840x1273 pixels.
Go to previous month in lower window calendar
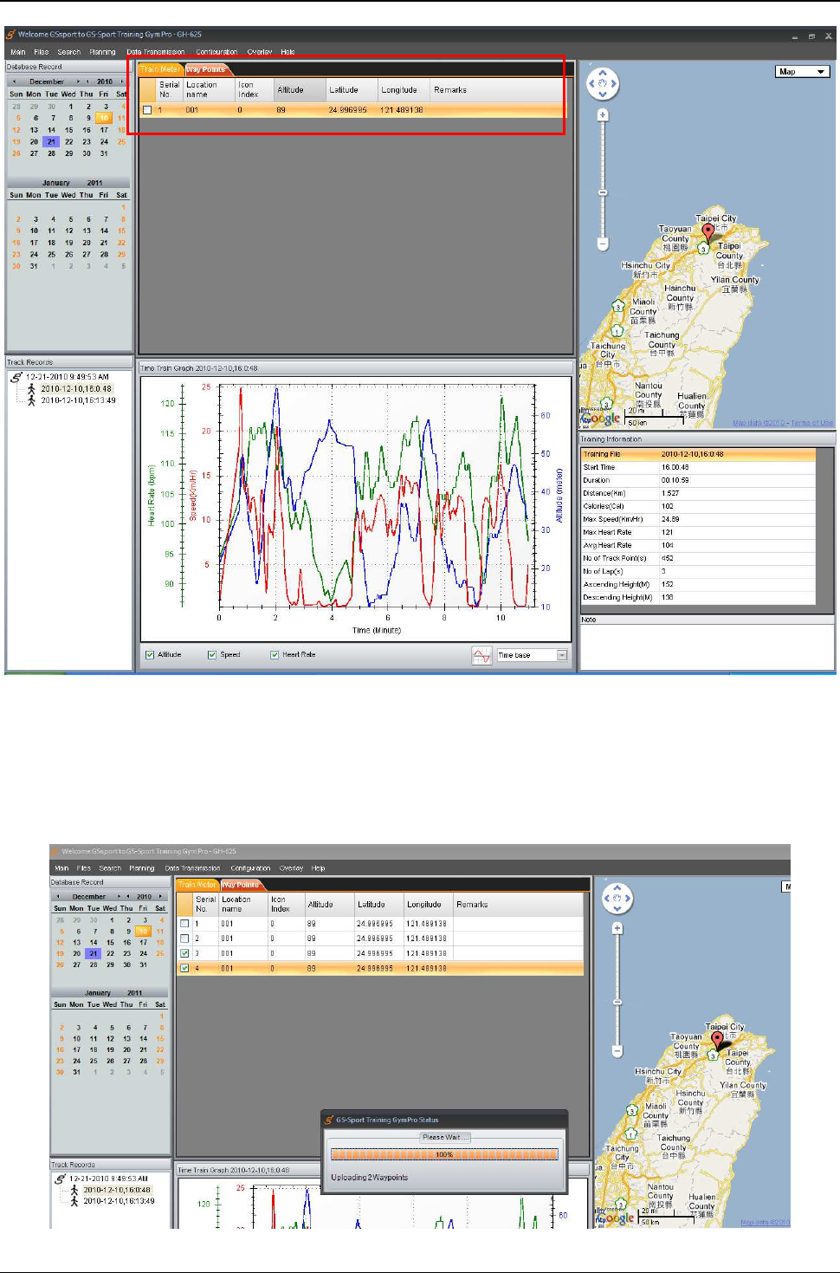pos(58,897)
